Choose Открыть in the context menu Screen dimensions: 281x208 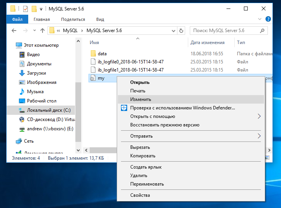click(191, 82)
